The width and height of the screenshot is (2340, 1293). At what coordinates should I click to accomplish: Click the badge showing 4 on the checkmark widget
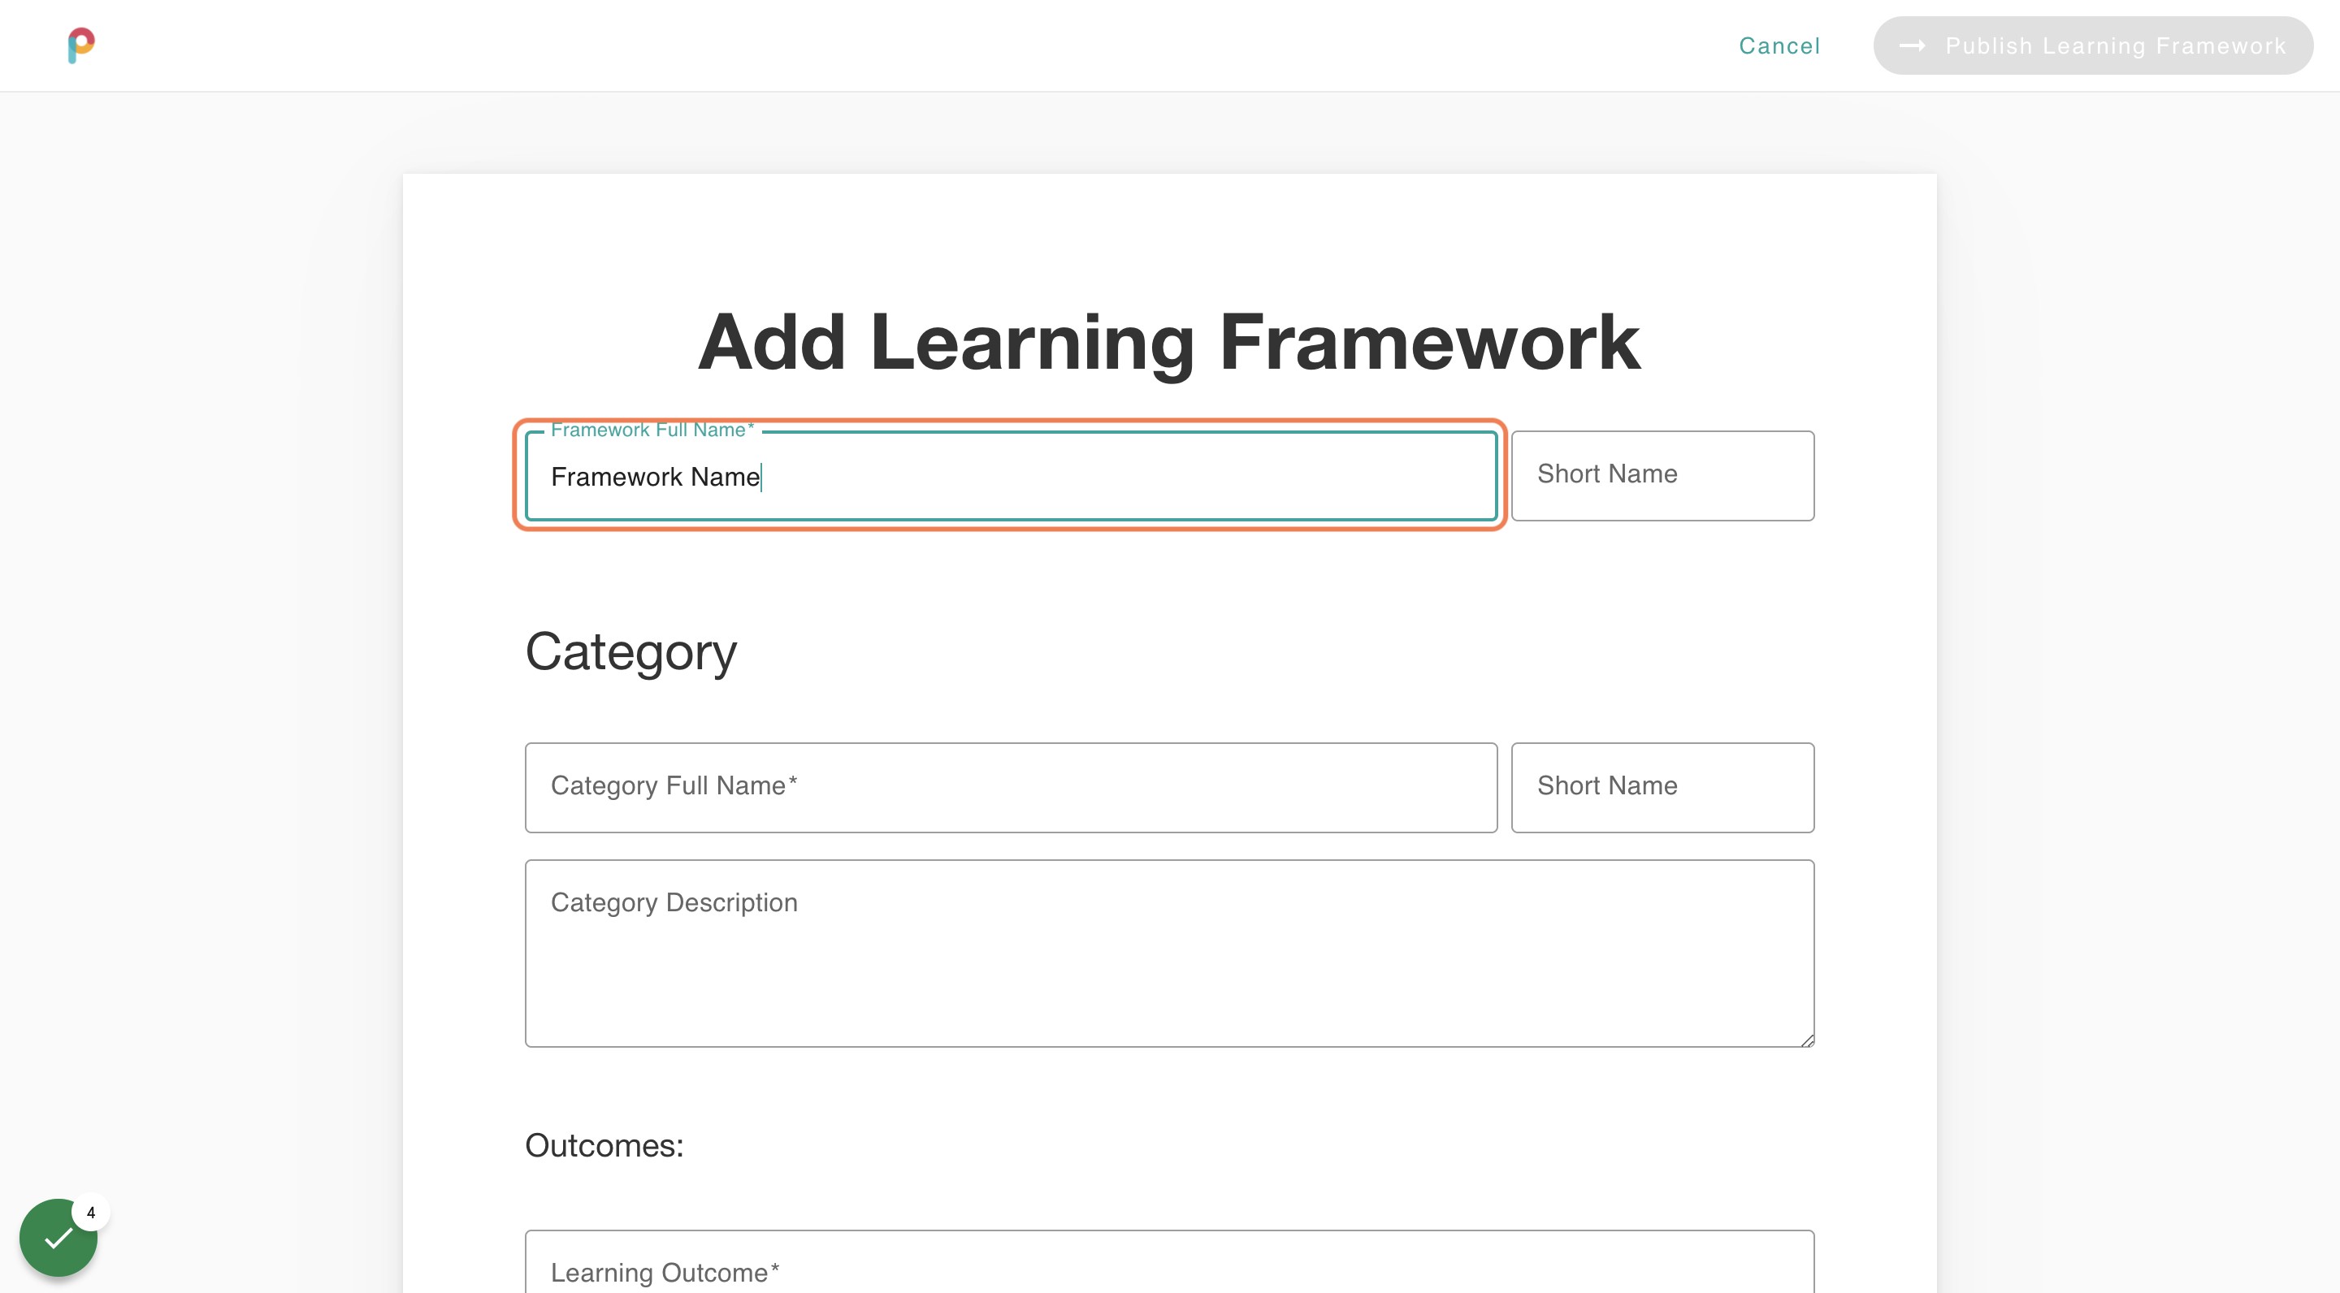coord(91,1211)
